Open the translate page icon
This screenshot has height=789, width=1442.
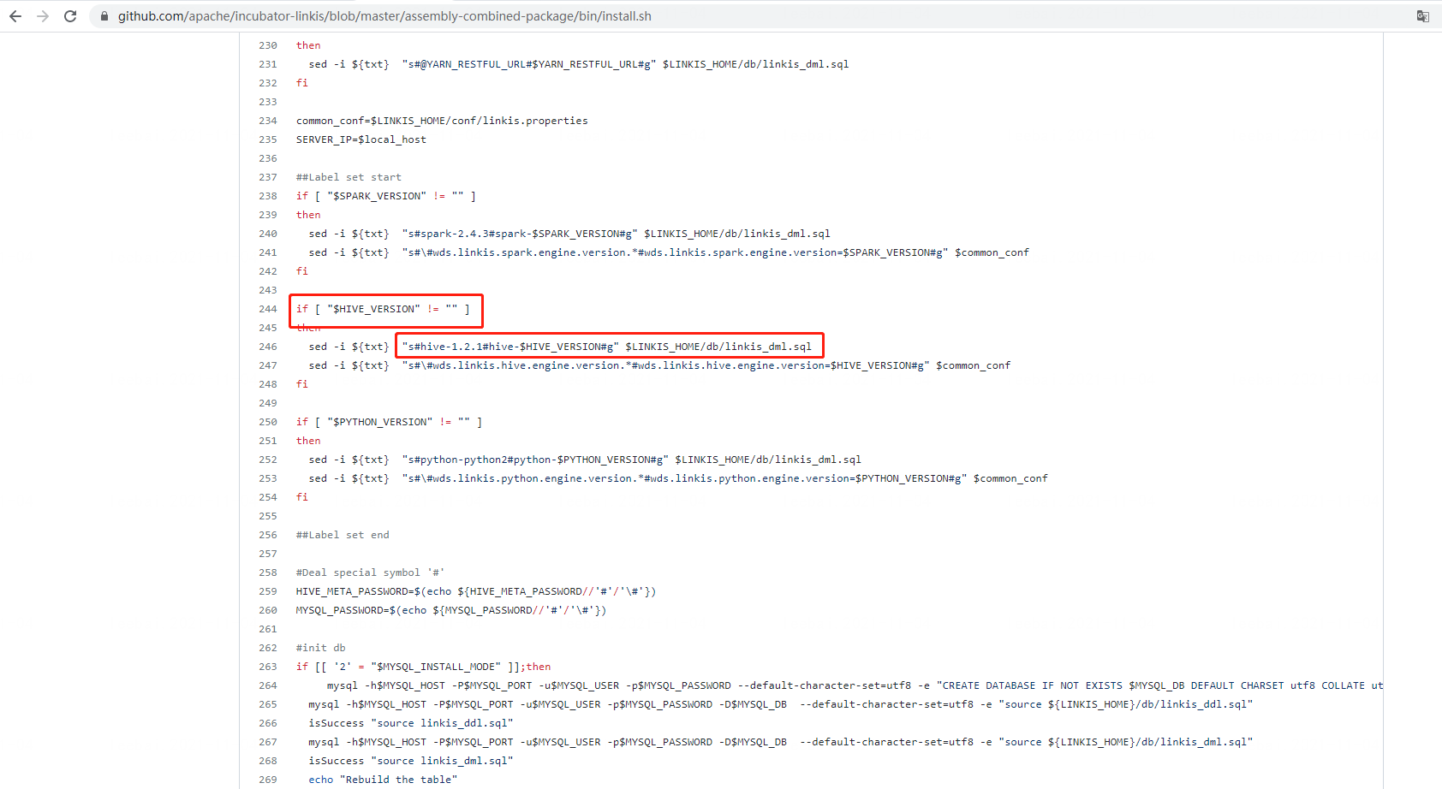click(1422, 16)
